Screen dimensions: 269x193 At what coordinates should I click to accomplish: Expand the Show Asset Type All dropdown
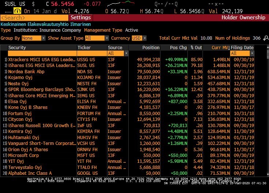point(97,38)
